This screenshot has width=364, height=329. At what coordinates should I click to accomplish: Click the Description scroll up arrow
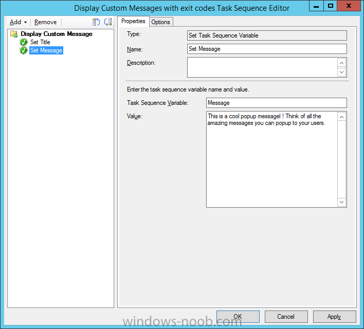point(341,63)
